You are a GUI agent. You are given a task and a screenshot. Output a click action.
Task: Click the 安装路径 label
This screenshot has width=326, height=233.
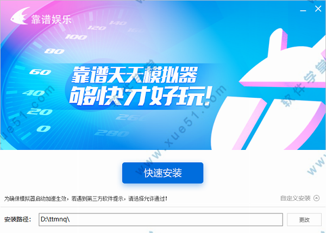point(18,219)
